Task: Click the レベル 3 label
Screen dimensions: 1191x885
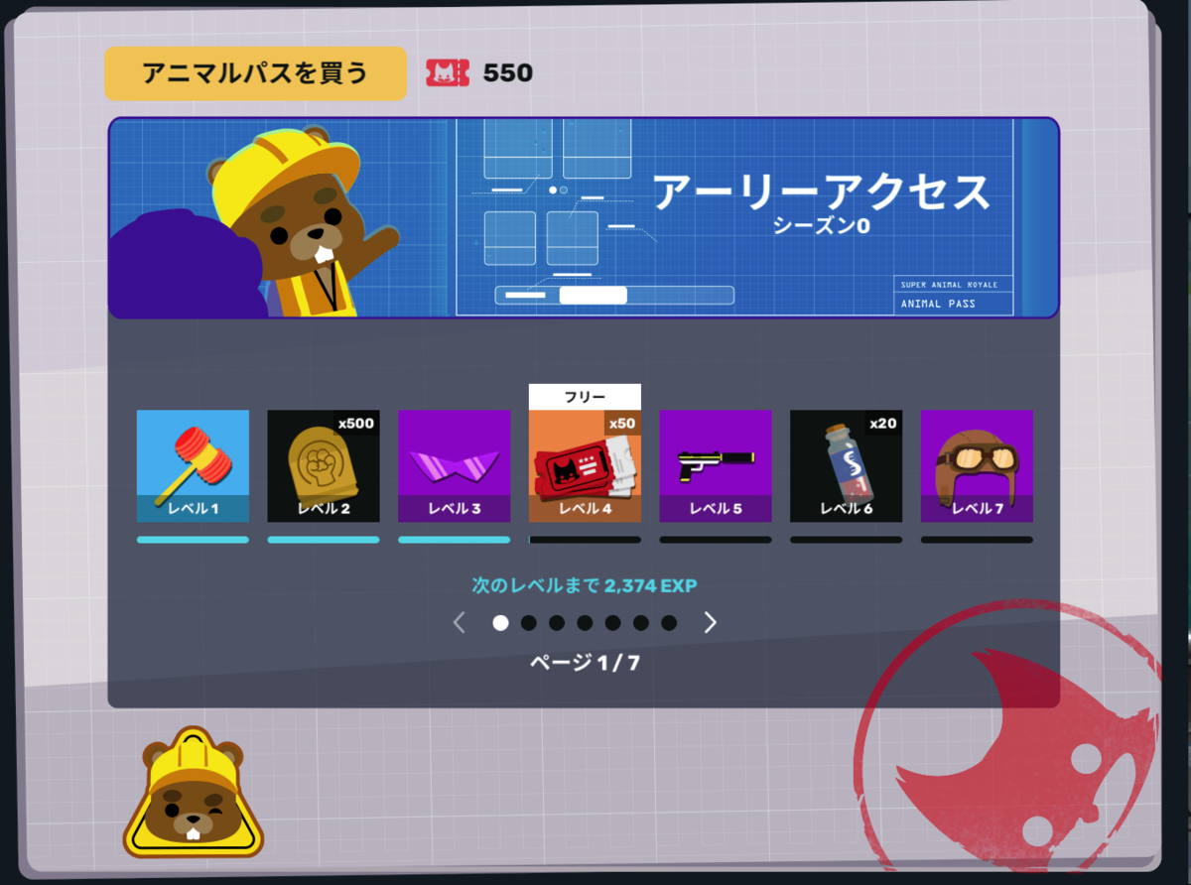Action: (455, 509)
